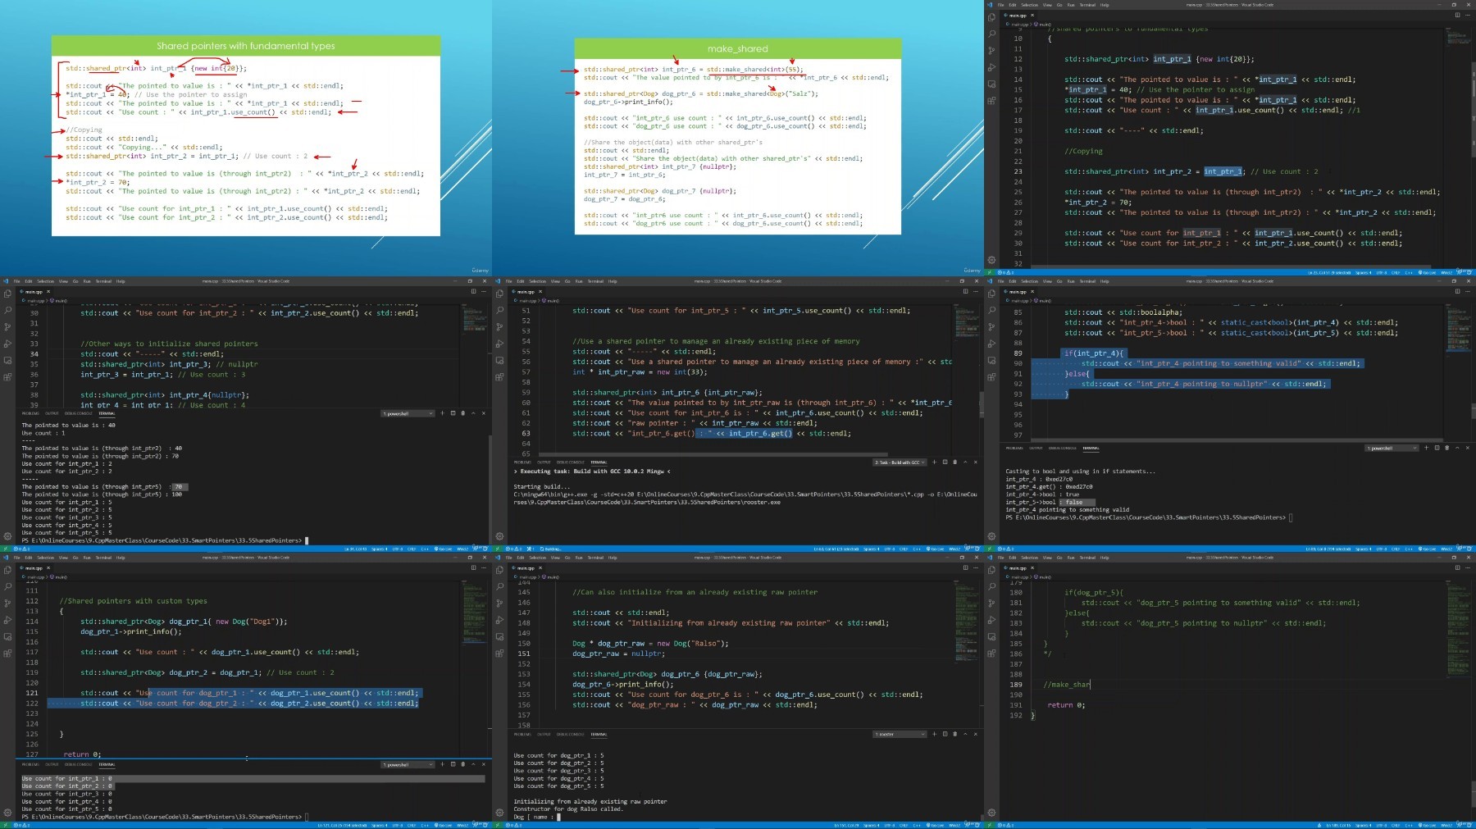This screenshot has width=1476, height=829.
Task: Open the File menu in the top-right frame
Action: point(1002,5)
